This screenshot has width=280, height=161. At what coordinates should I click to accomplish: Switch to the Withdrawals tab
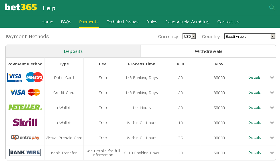(208, 51)
